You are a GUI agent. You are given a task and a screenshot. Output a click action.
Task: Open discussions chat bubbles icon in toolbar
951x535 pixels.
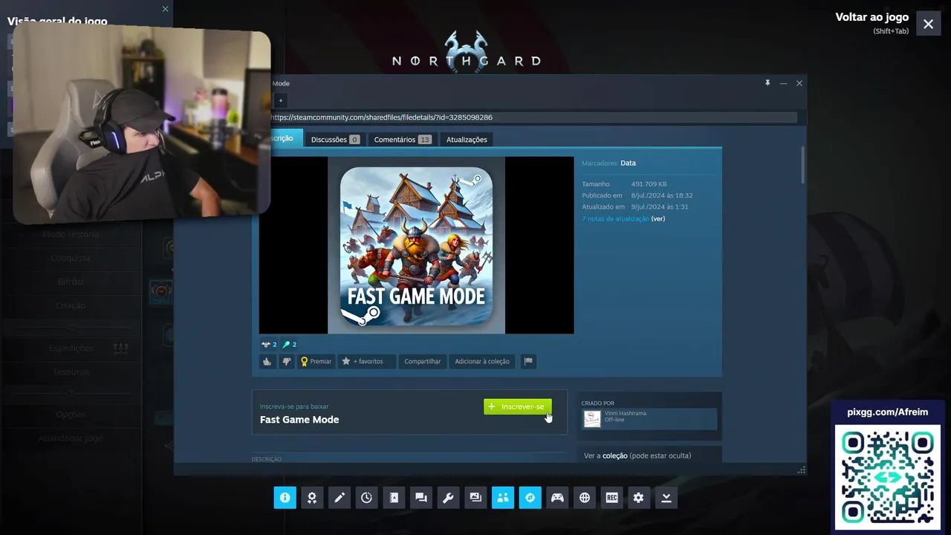421,498
